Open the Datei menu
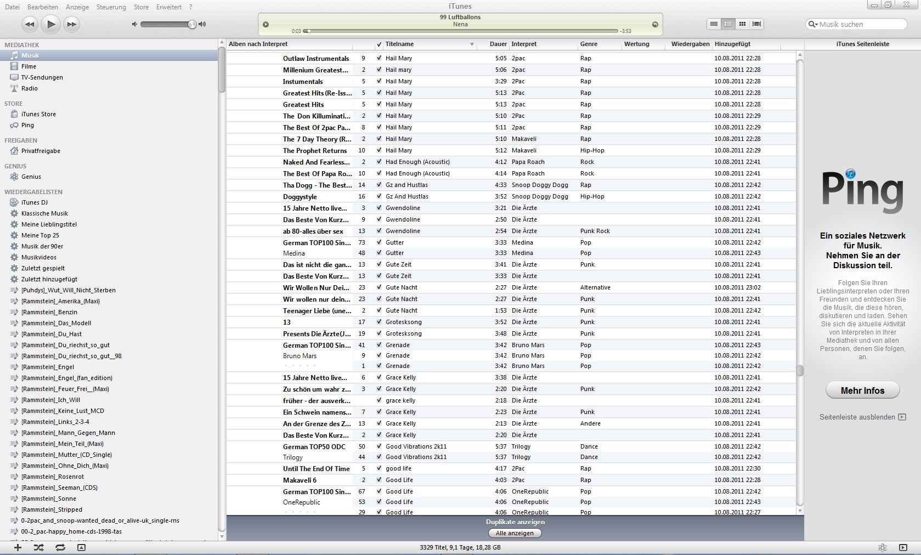 click(x=12, y=7)
